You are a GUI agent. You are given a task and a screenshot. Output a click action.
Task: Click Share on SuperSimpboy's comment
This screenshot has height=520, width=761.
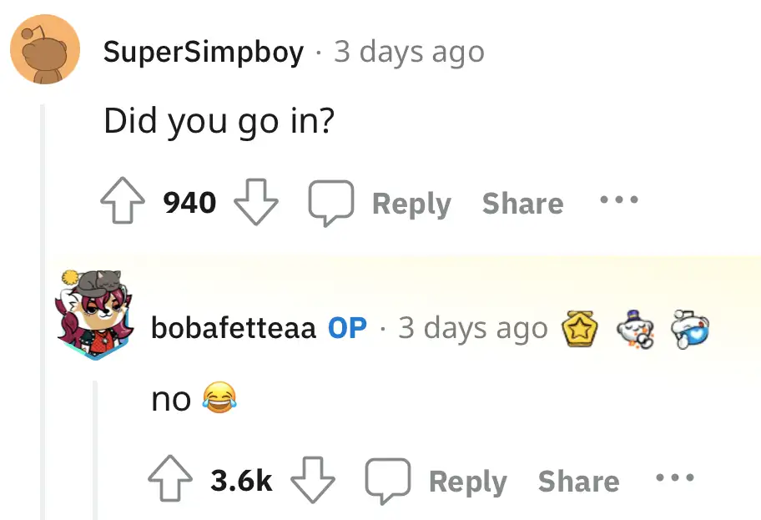click(x=522, y=203)
